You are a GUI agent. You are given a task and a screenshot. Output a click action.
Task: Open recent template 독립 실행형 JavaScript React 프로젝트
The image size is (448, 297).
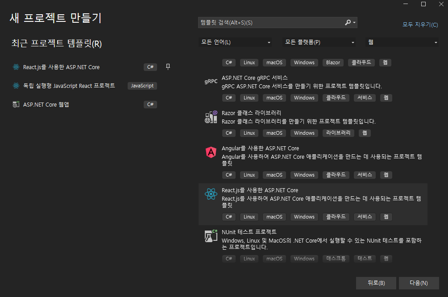tap(69, 86)
